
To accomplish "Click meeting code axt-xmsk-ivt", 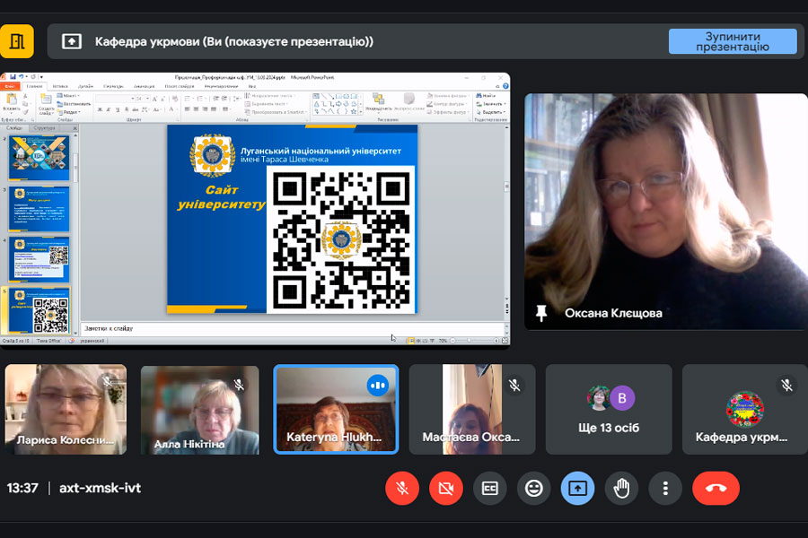I will (x=100, y=488).
